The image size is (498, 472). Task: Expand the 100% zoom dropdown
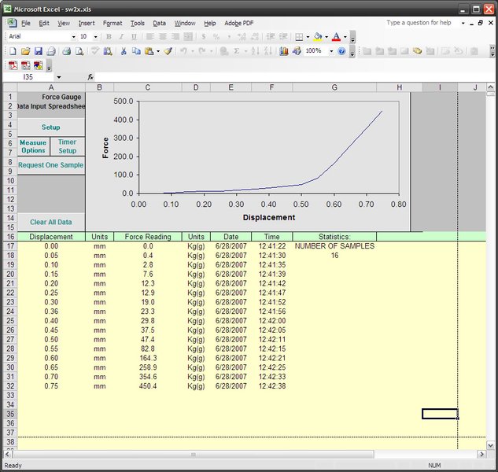tap(332, 51)
